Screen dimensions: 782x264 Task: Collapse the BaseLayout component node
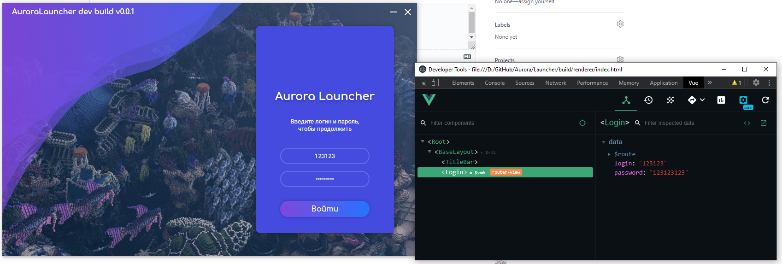click(x=429, y=152)
